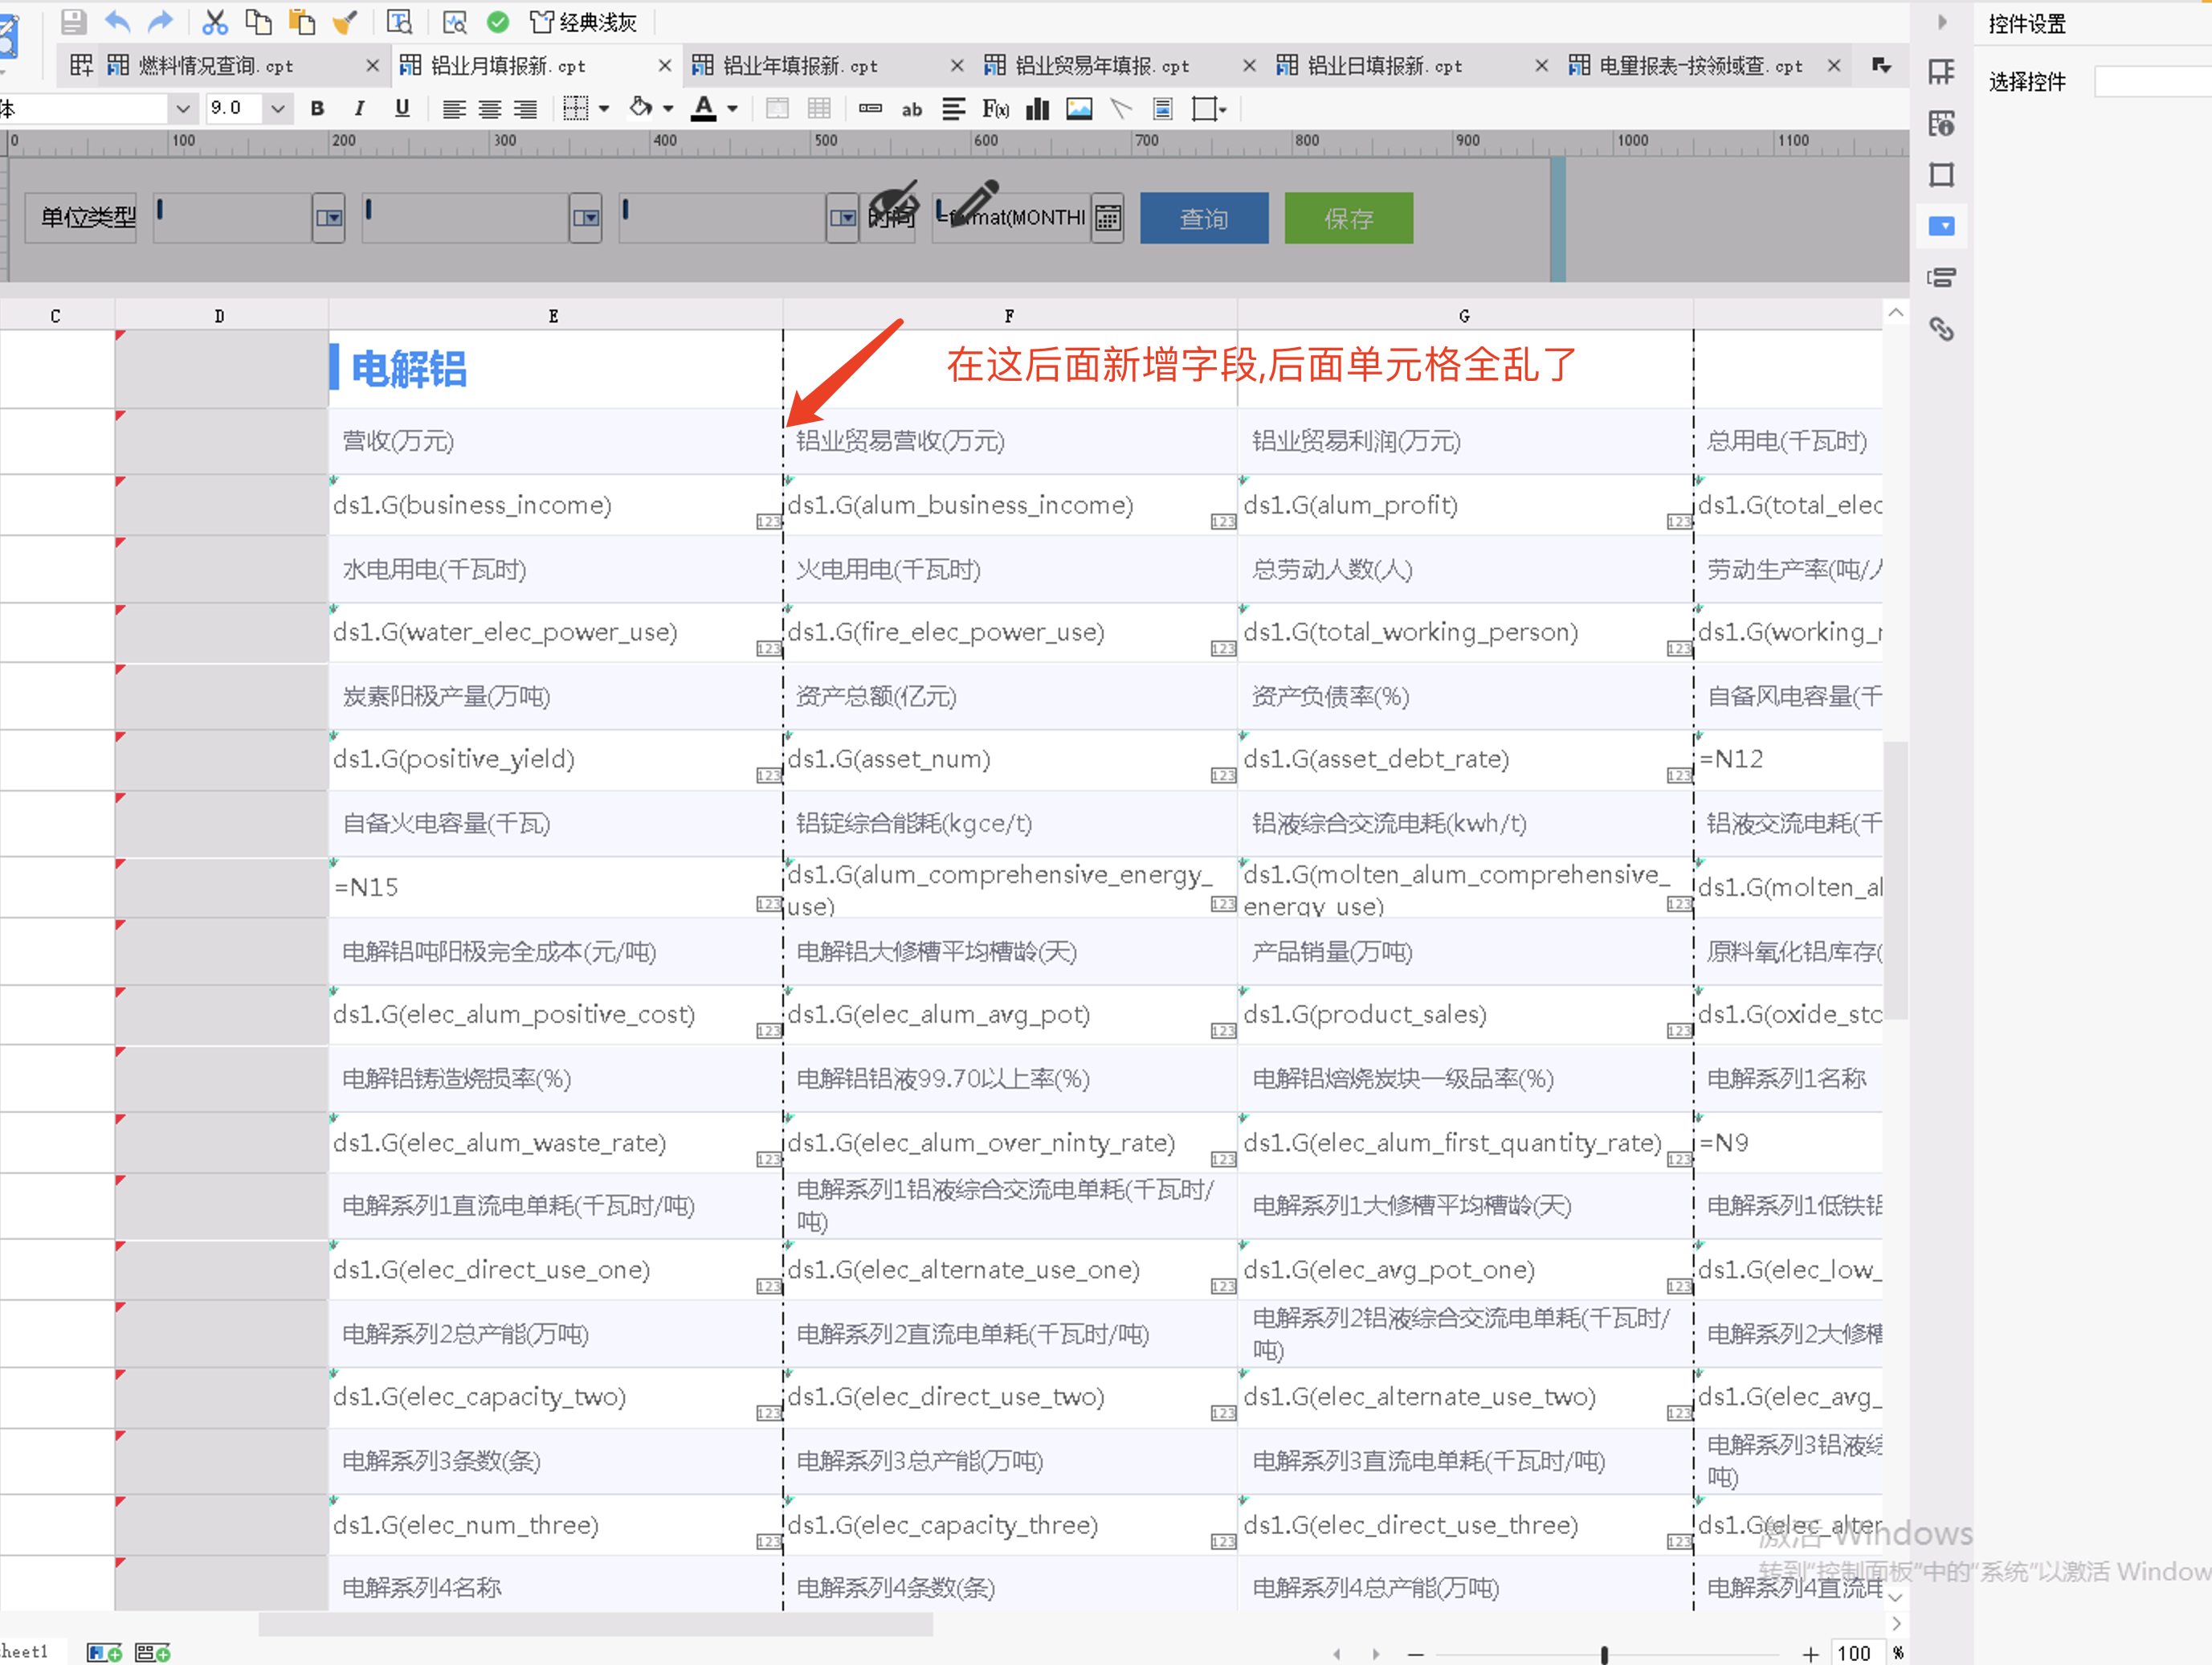Viewport: 2212px width, 1665px height.
Task: Open the cell attributes panel icon
Action: tap(1941, 123)
